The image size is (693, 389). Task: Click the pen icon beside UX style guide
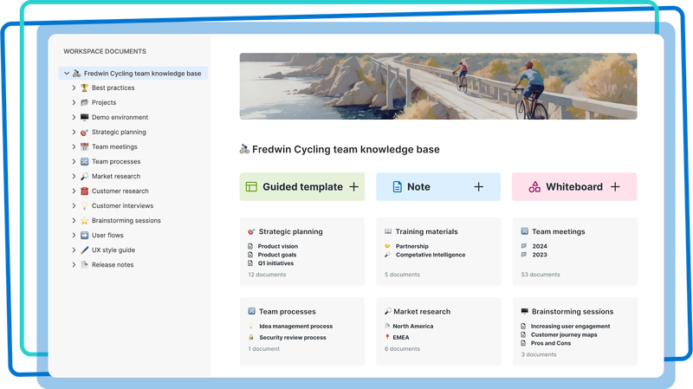click(x=84, y=250)
